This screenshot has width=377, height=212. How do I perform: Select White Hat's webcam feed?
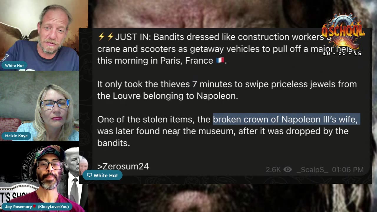tap(39, 35)
